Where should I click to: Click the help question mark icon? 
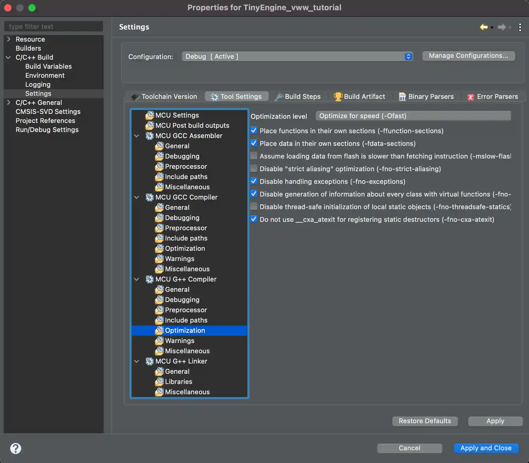coord(16,448)
